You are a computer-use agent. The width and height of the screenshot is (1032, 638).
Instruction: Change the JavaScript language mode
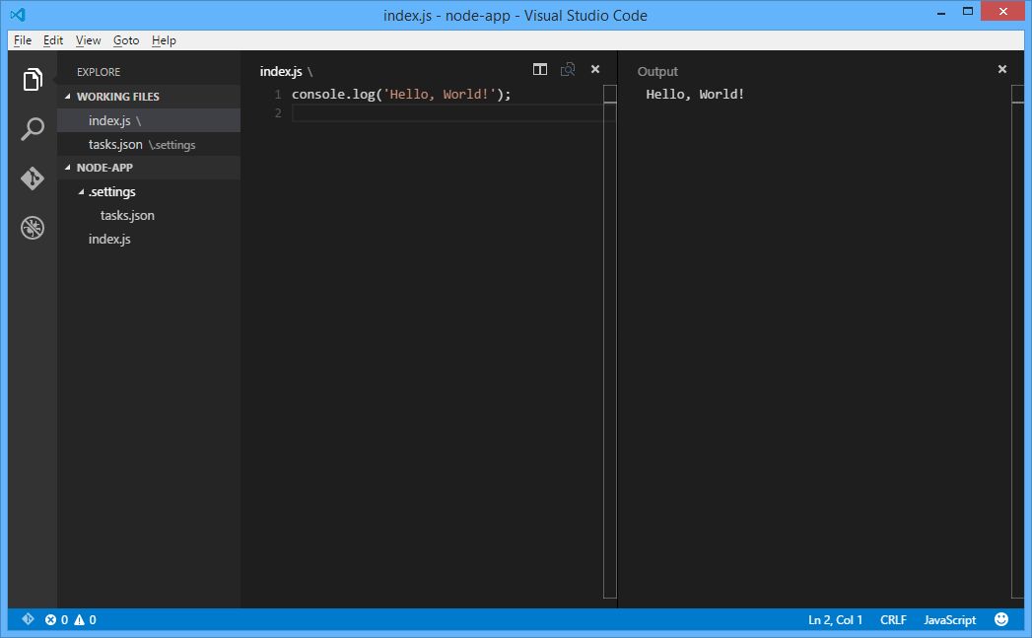[949, 619]
